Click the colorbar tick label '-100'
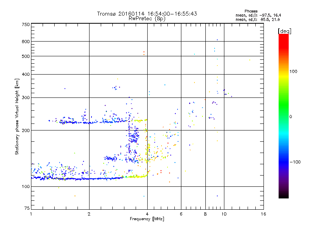310x233 pixels. 295,162
